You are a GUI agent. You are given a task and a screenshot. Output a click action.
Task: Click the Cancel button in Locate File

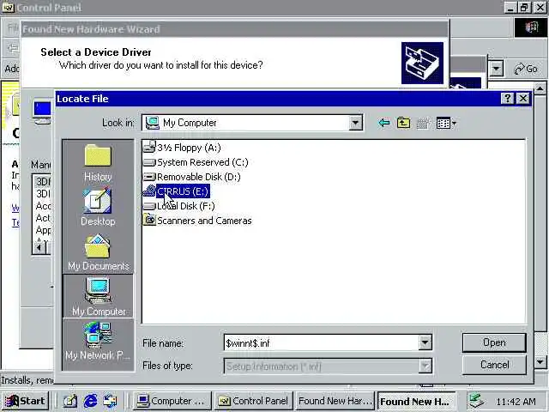point(494,365)
